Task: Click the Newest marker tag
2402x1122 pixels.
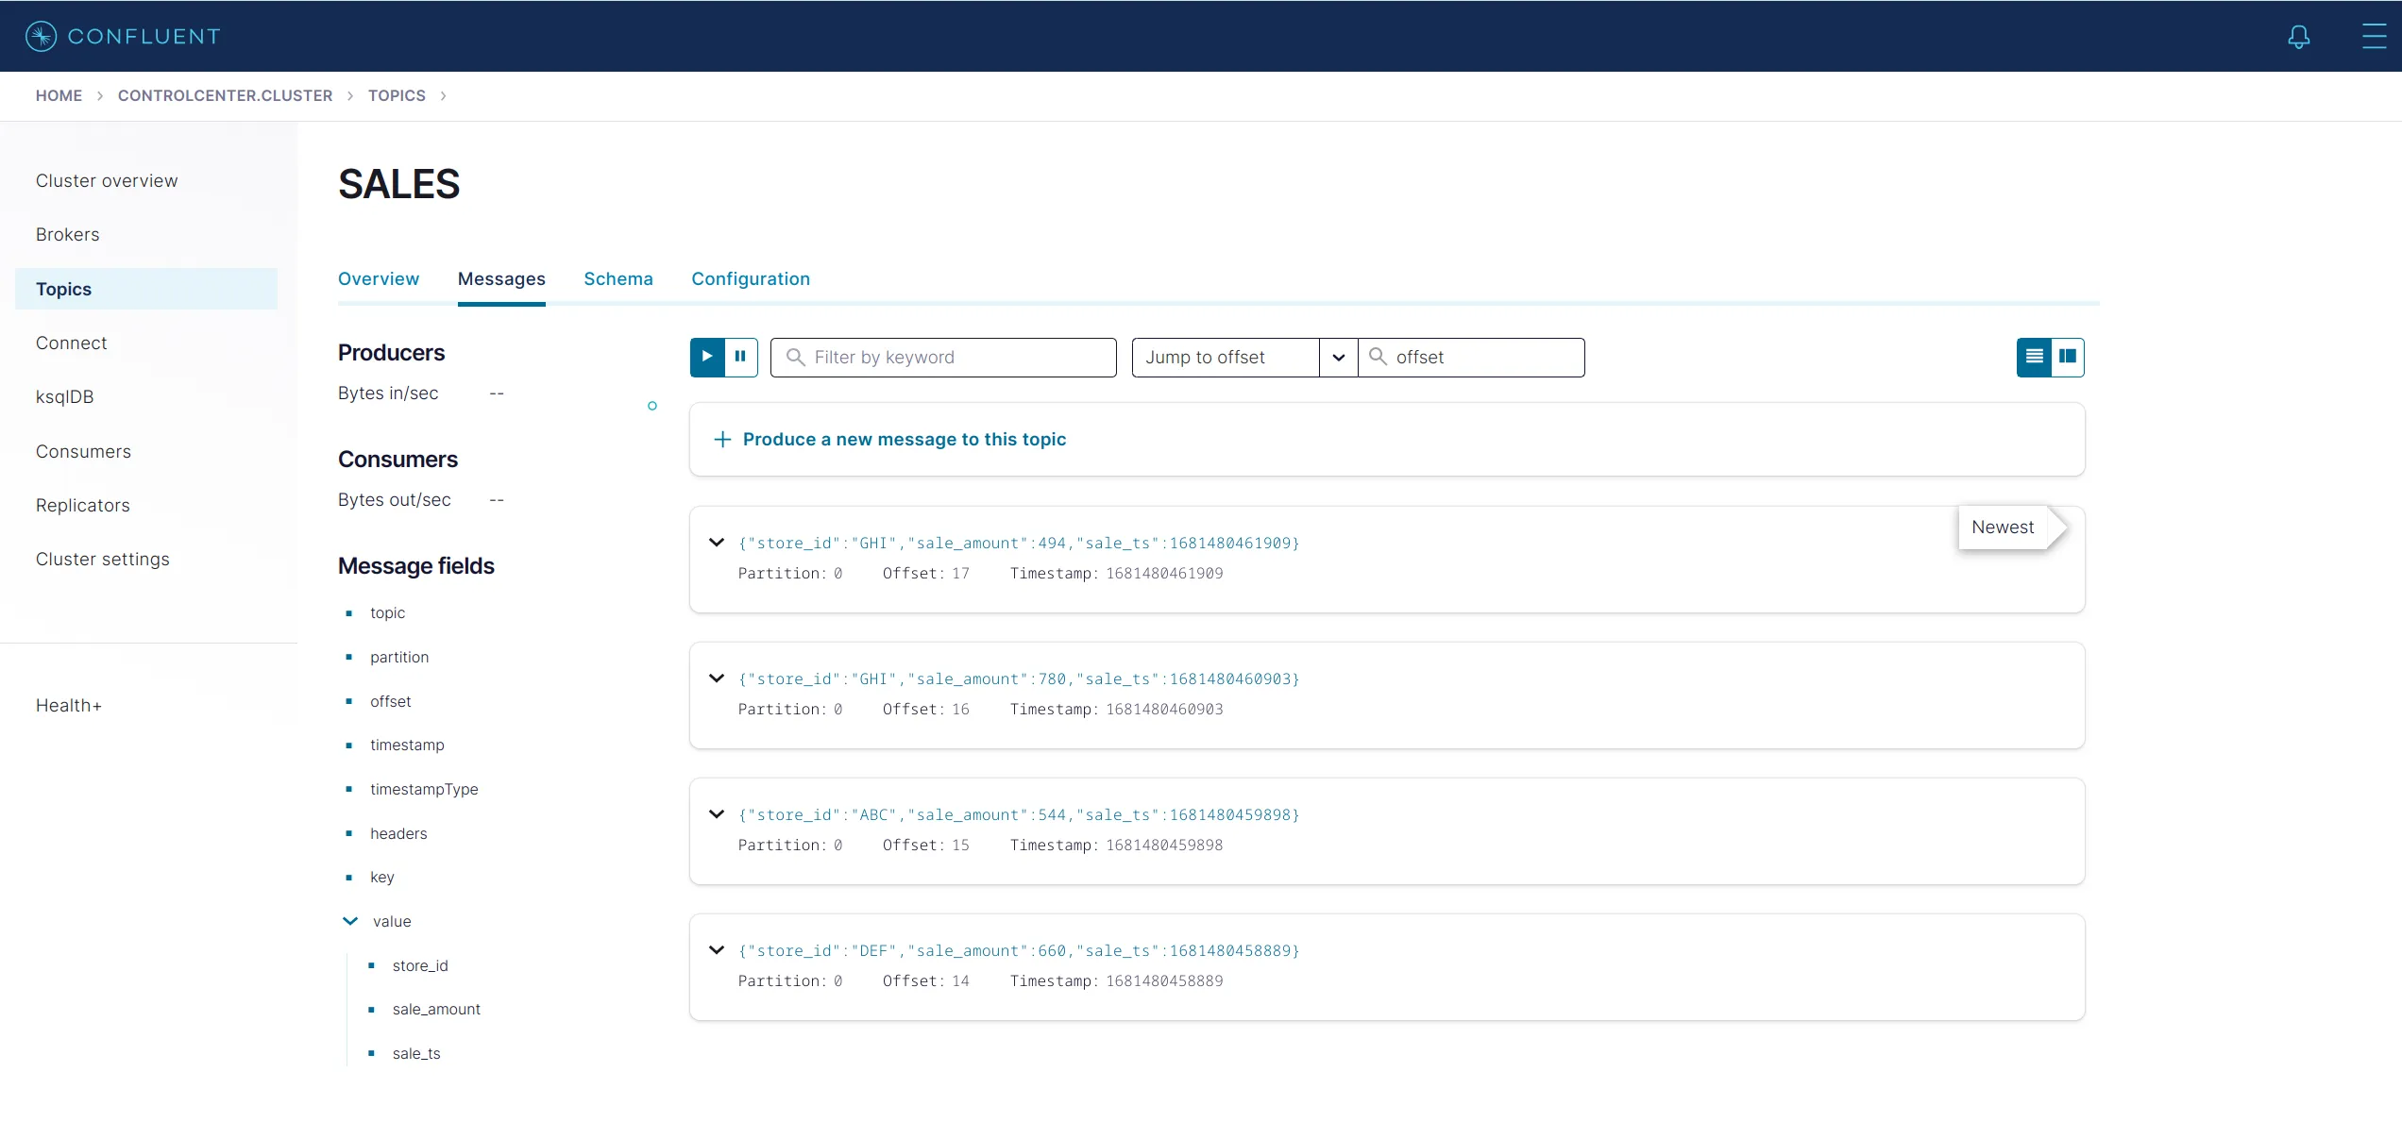Action: pos(2003,528)
